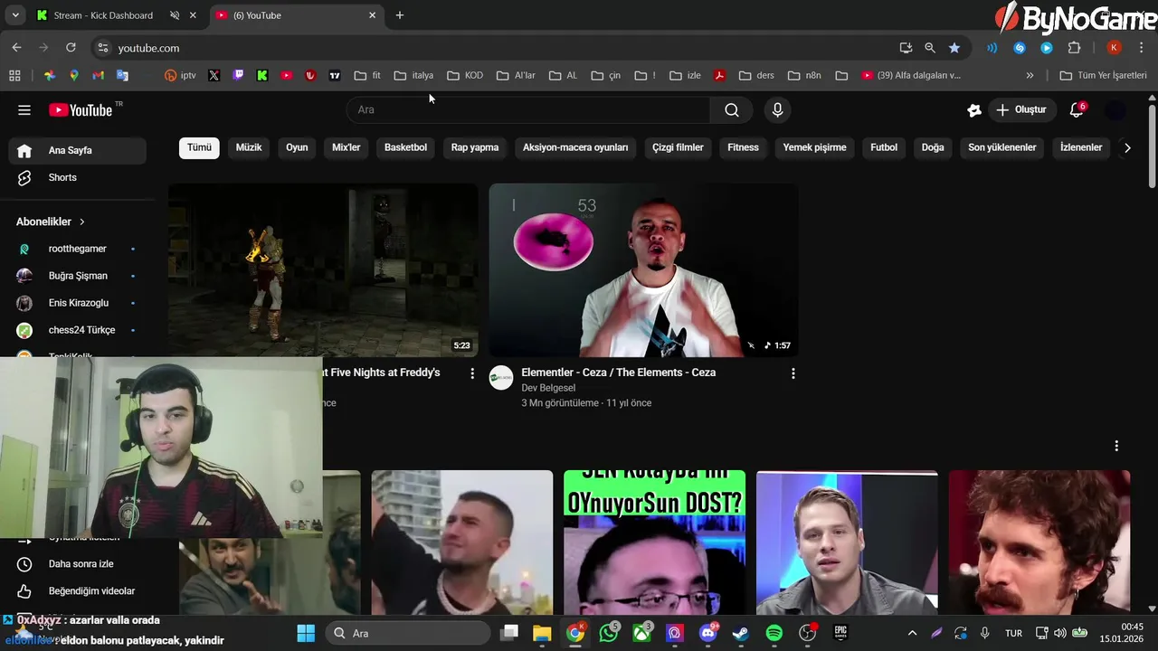This screenshot has height=651, width=1158.
Task: Open the KOD bookmarks folder
Action: point(465,76)
